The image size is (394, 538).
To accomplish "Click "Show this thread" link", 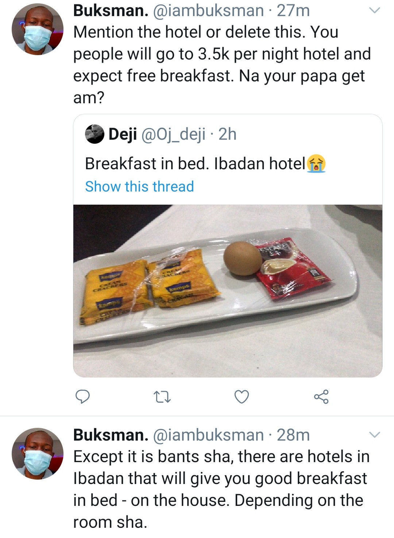I will point(139,186).
